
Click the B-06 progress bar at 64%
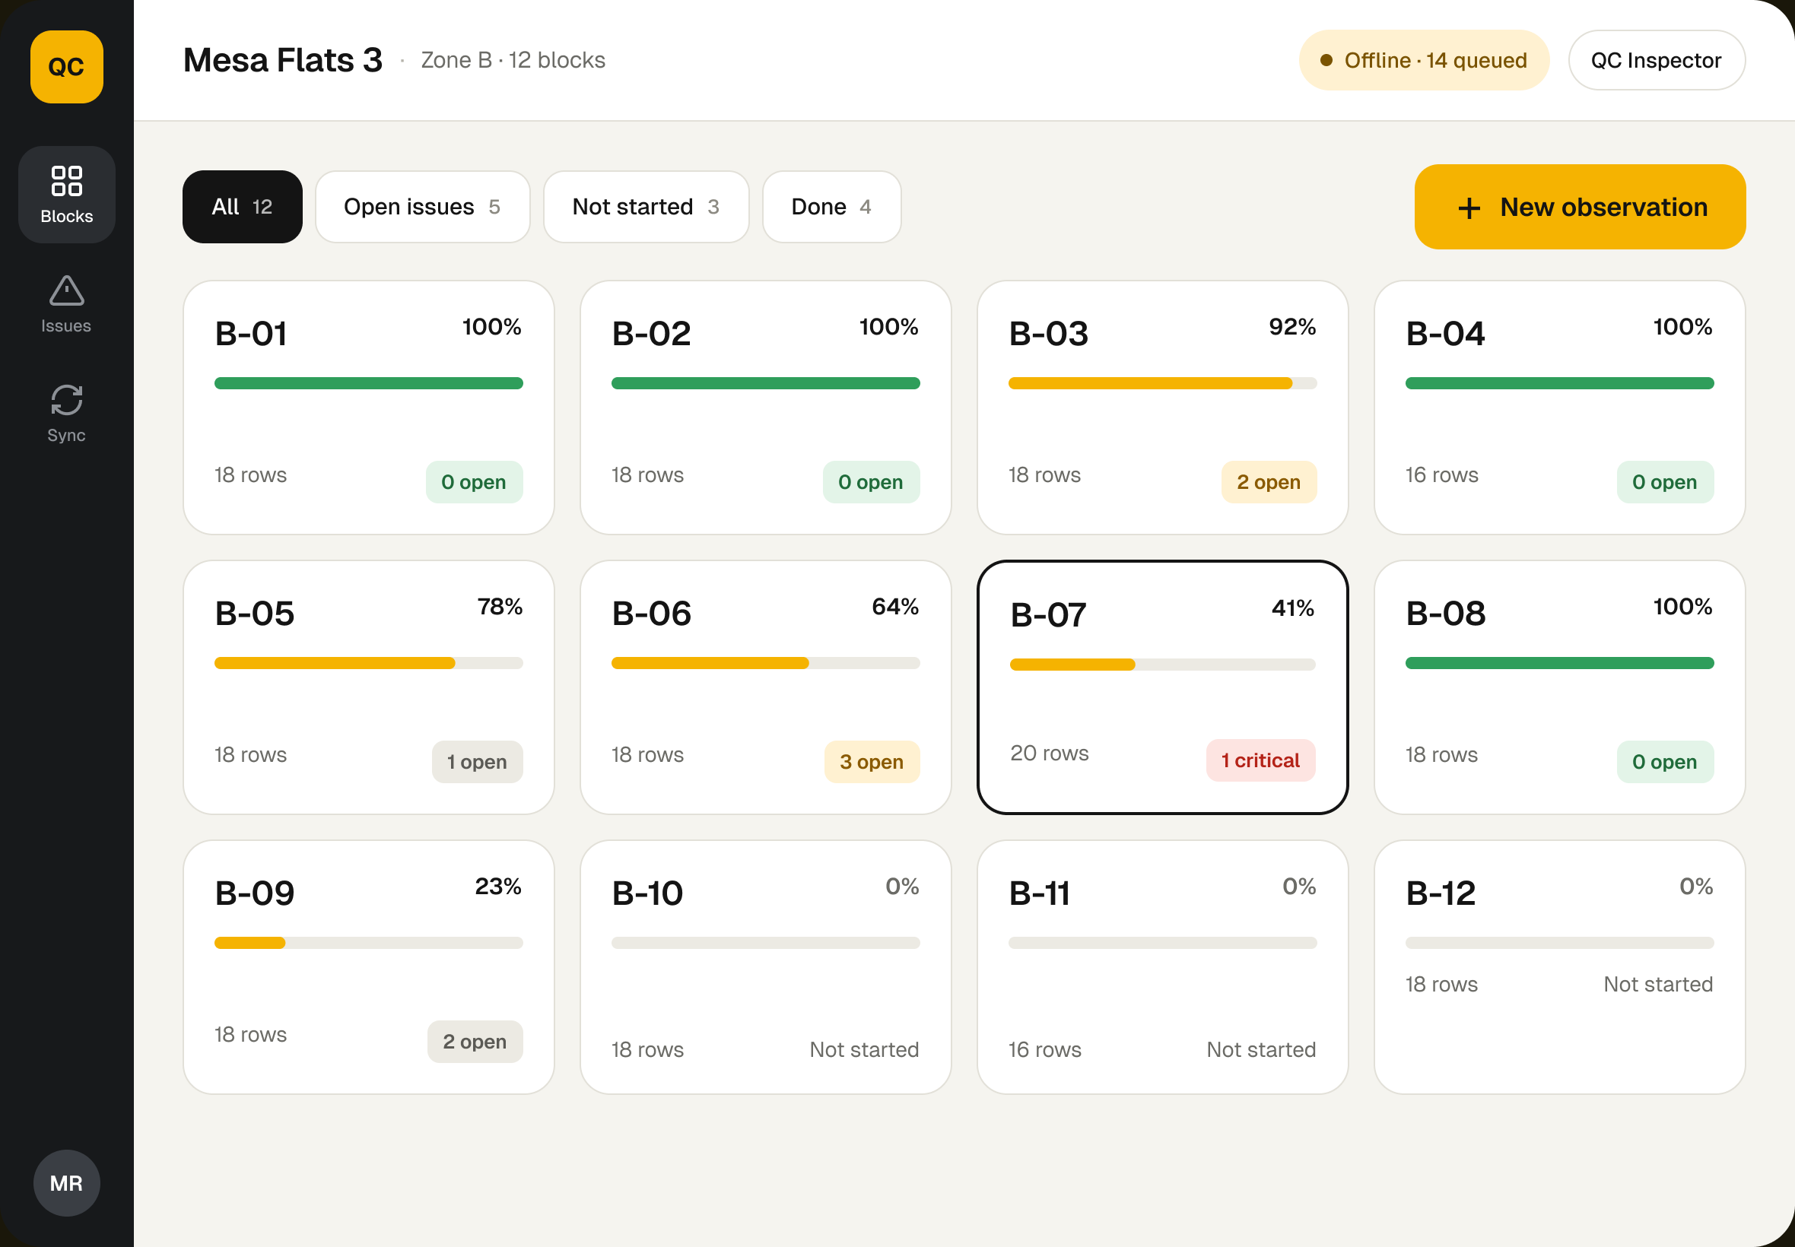click(x=766, y=663)
